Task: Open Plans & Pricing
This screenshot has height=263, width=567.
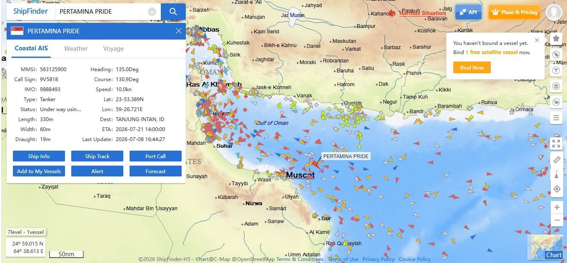Action: tap(515, 12)
